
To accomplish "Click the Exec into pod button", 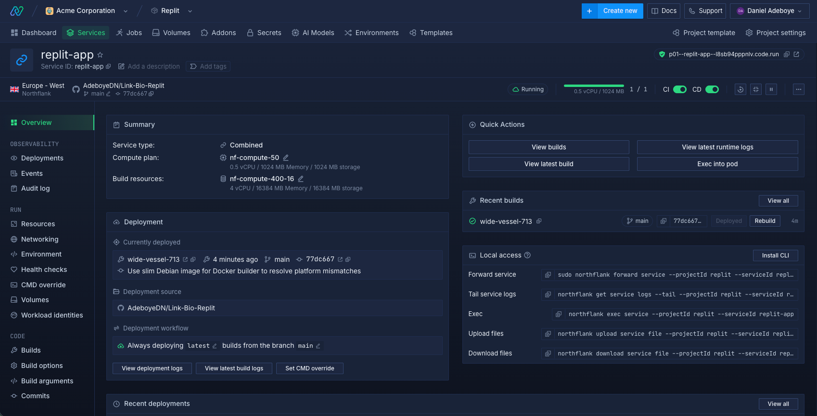I will point(717,164).
